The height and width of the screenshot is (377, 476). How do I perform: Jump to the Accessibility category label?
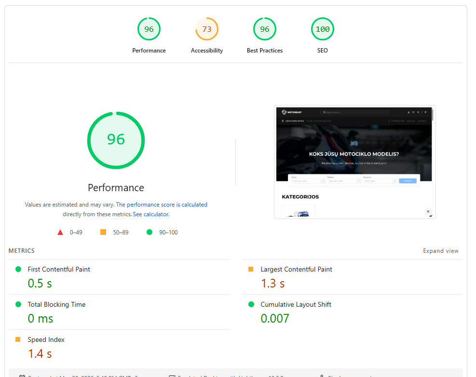tap(207, 51)
